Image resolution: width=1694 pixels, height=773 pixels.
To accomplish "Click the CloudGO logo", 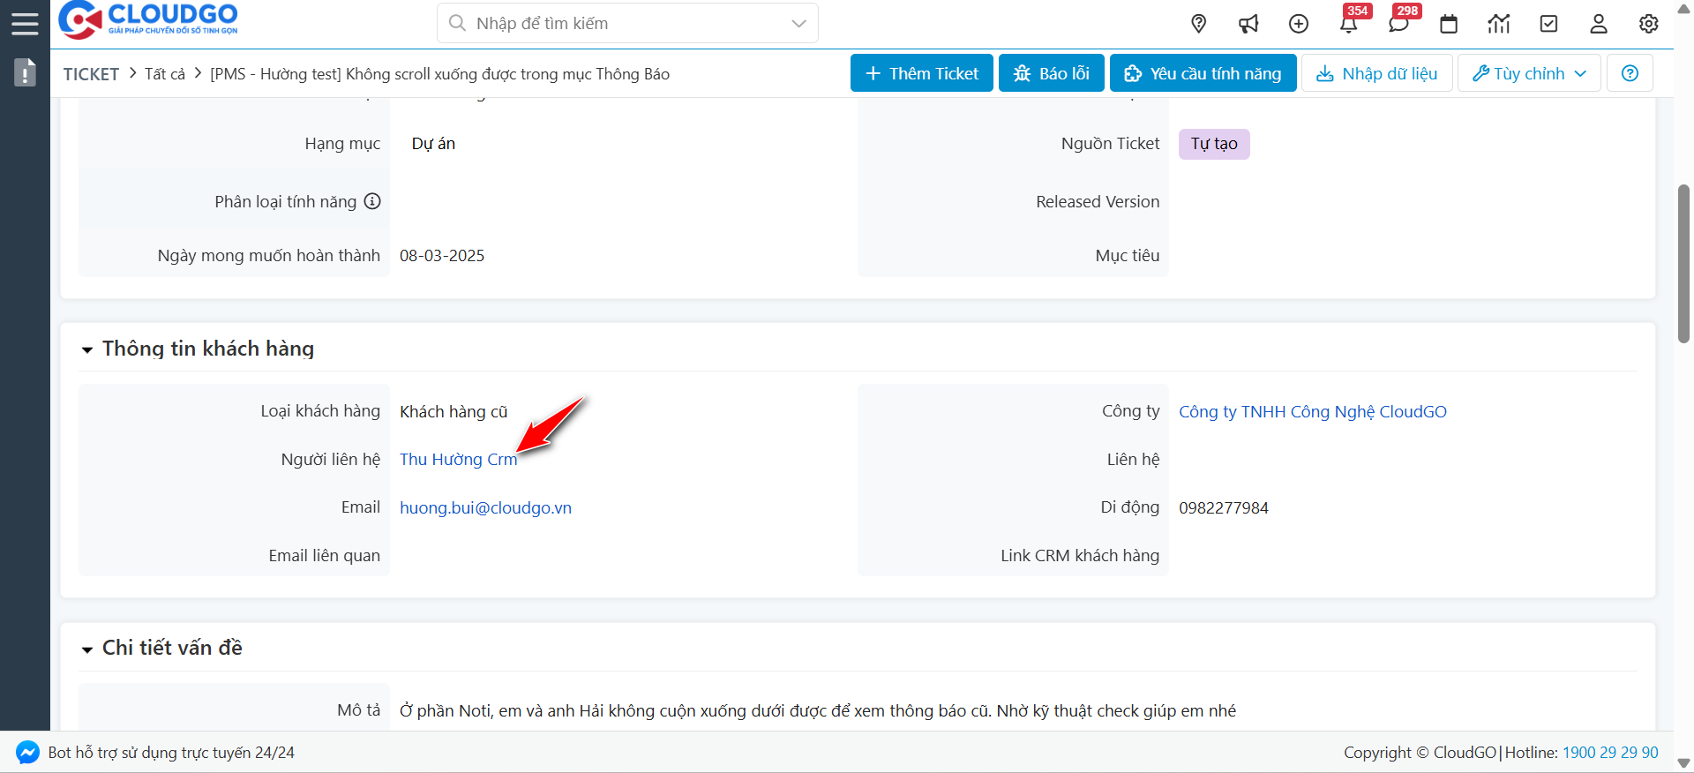I will (x=148, y=20).
